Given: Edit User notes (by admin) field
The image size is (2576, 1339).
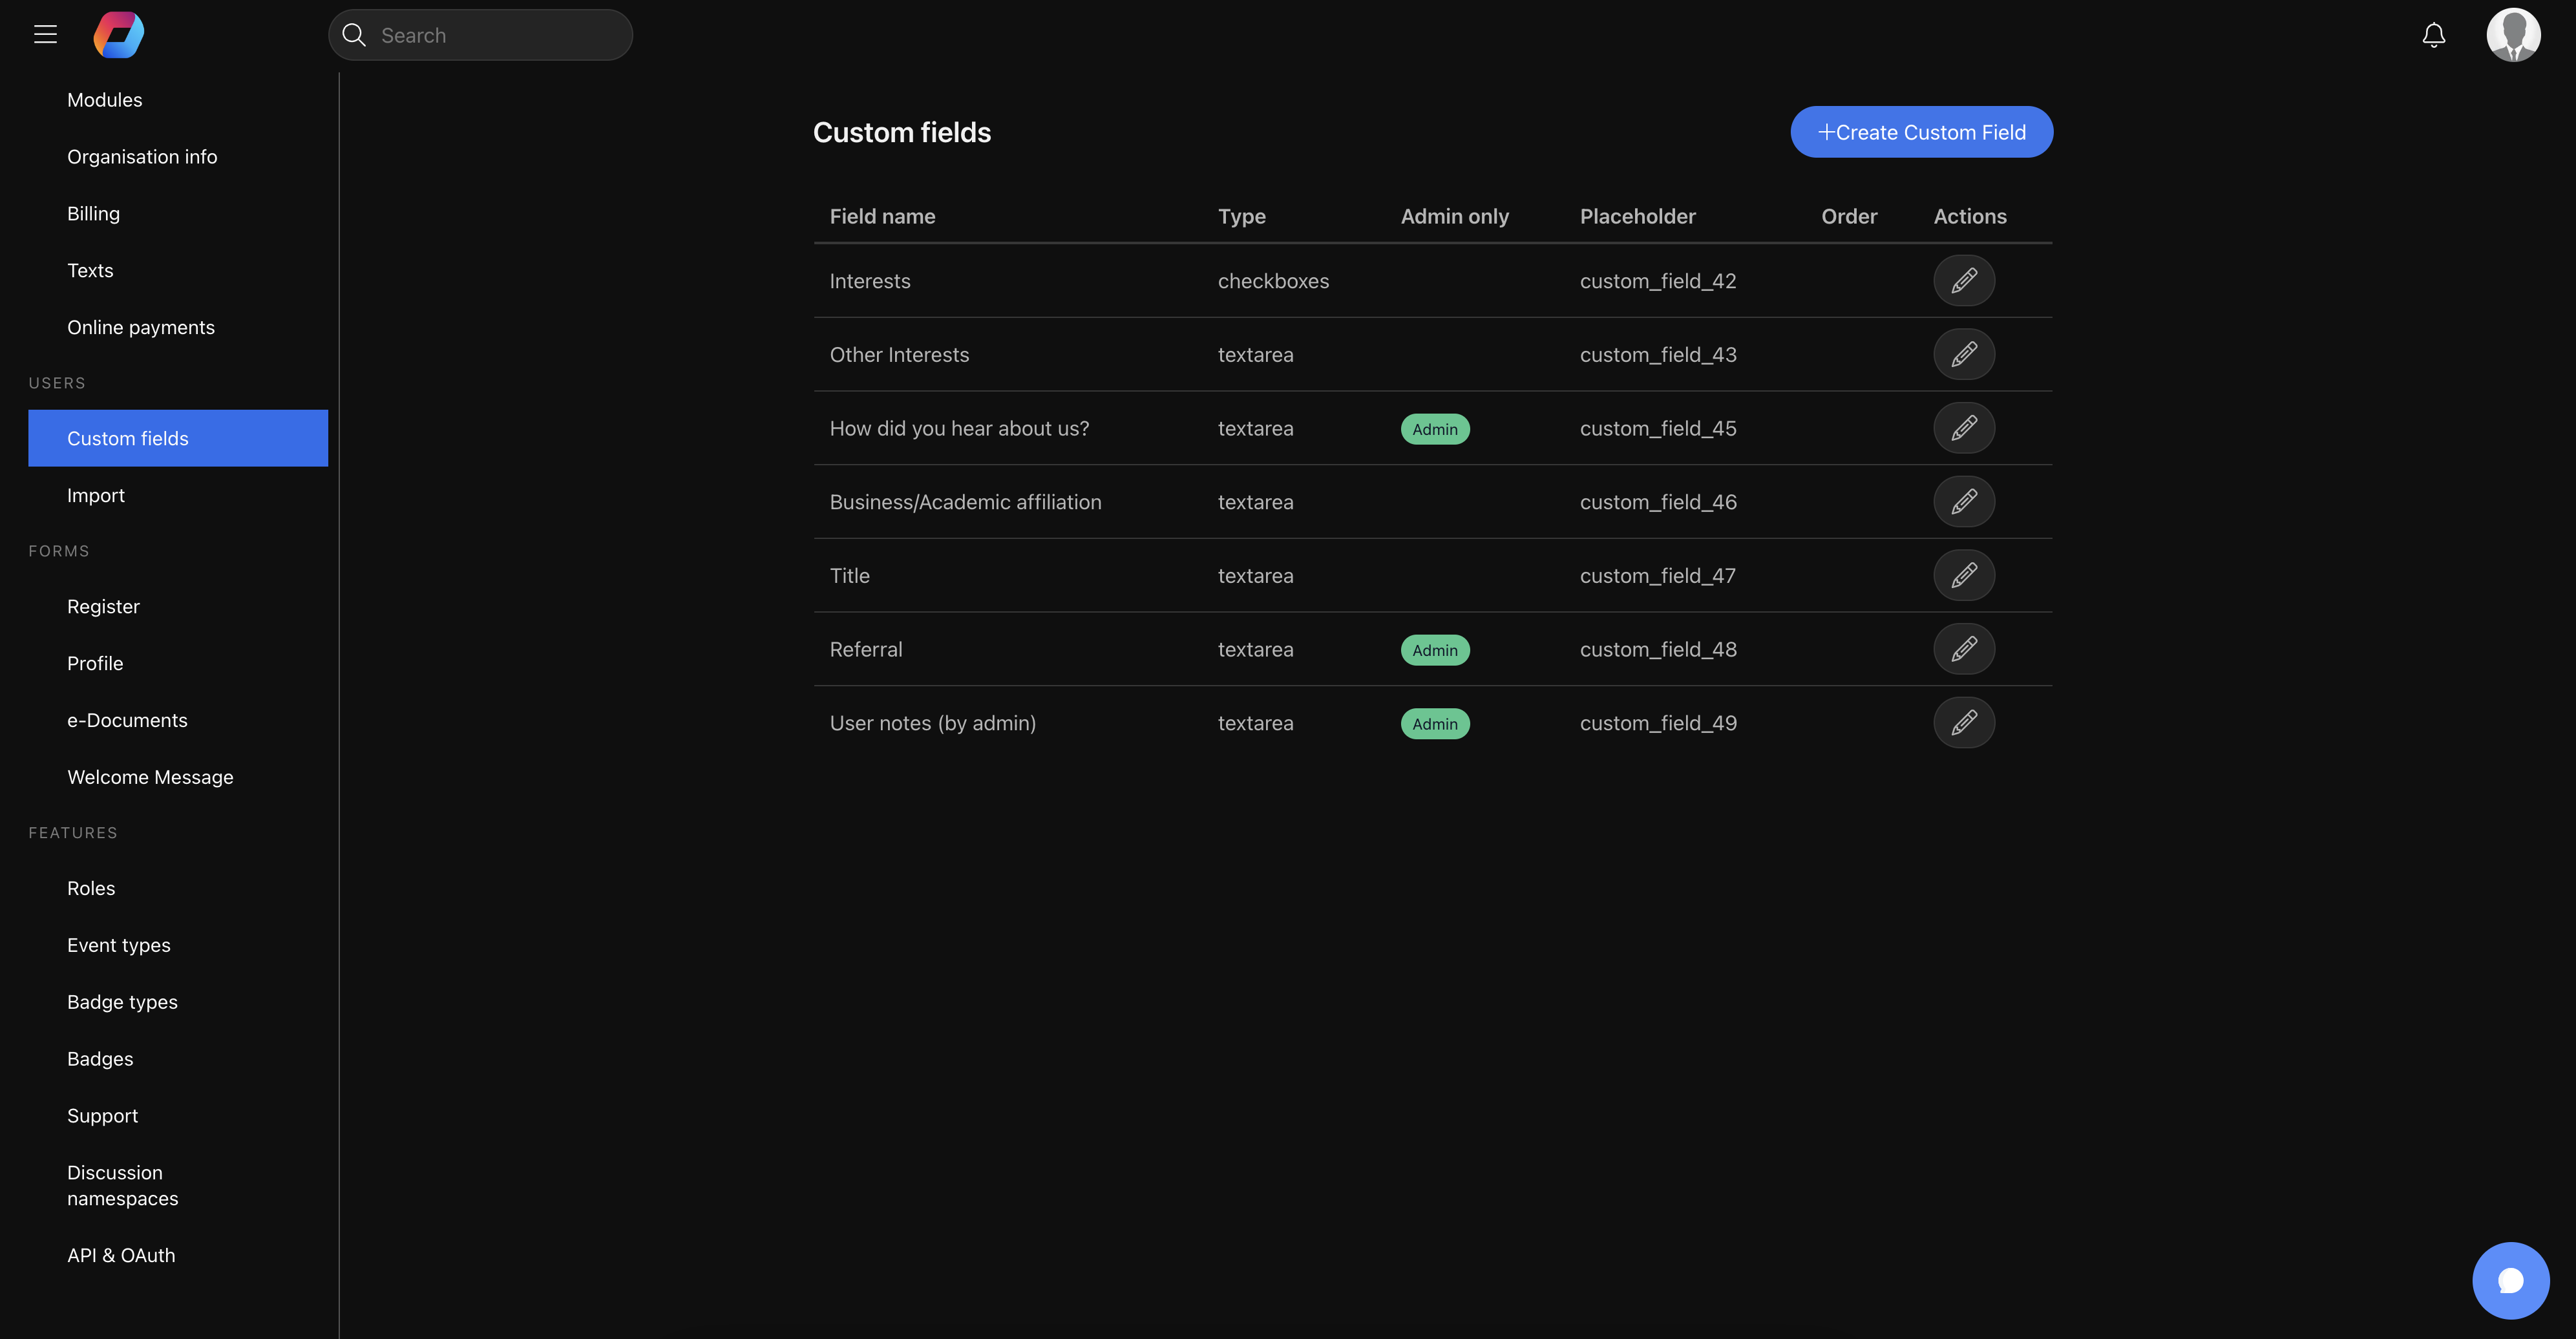Looking at the screenshot, I should coord(1963,723).
